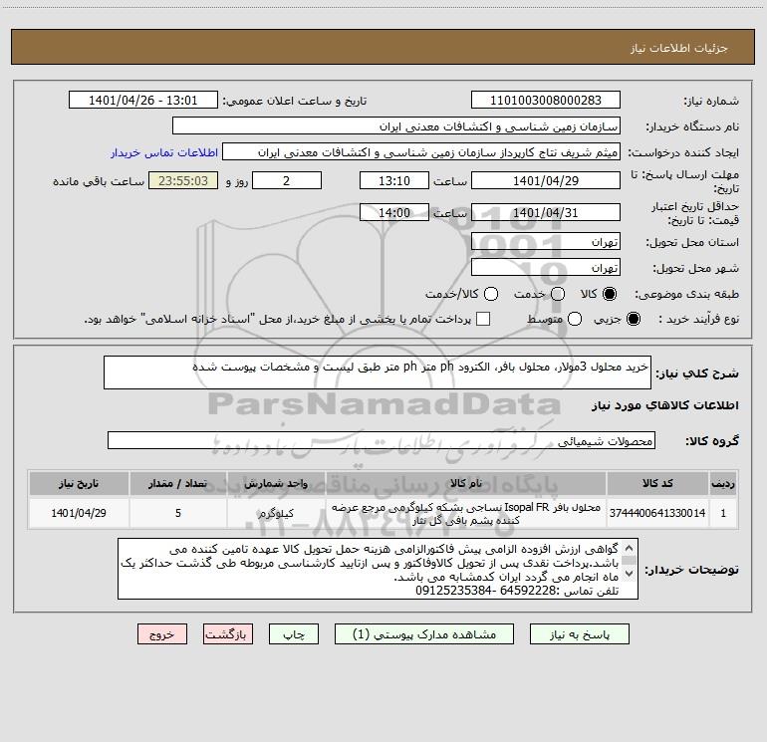Click the چاپ print button
The image size is (767, 742).
pos(294,634)
